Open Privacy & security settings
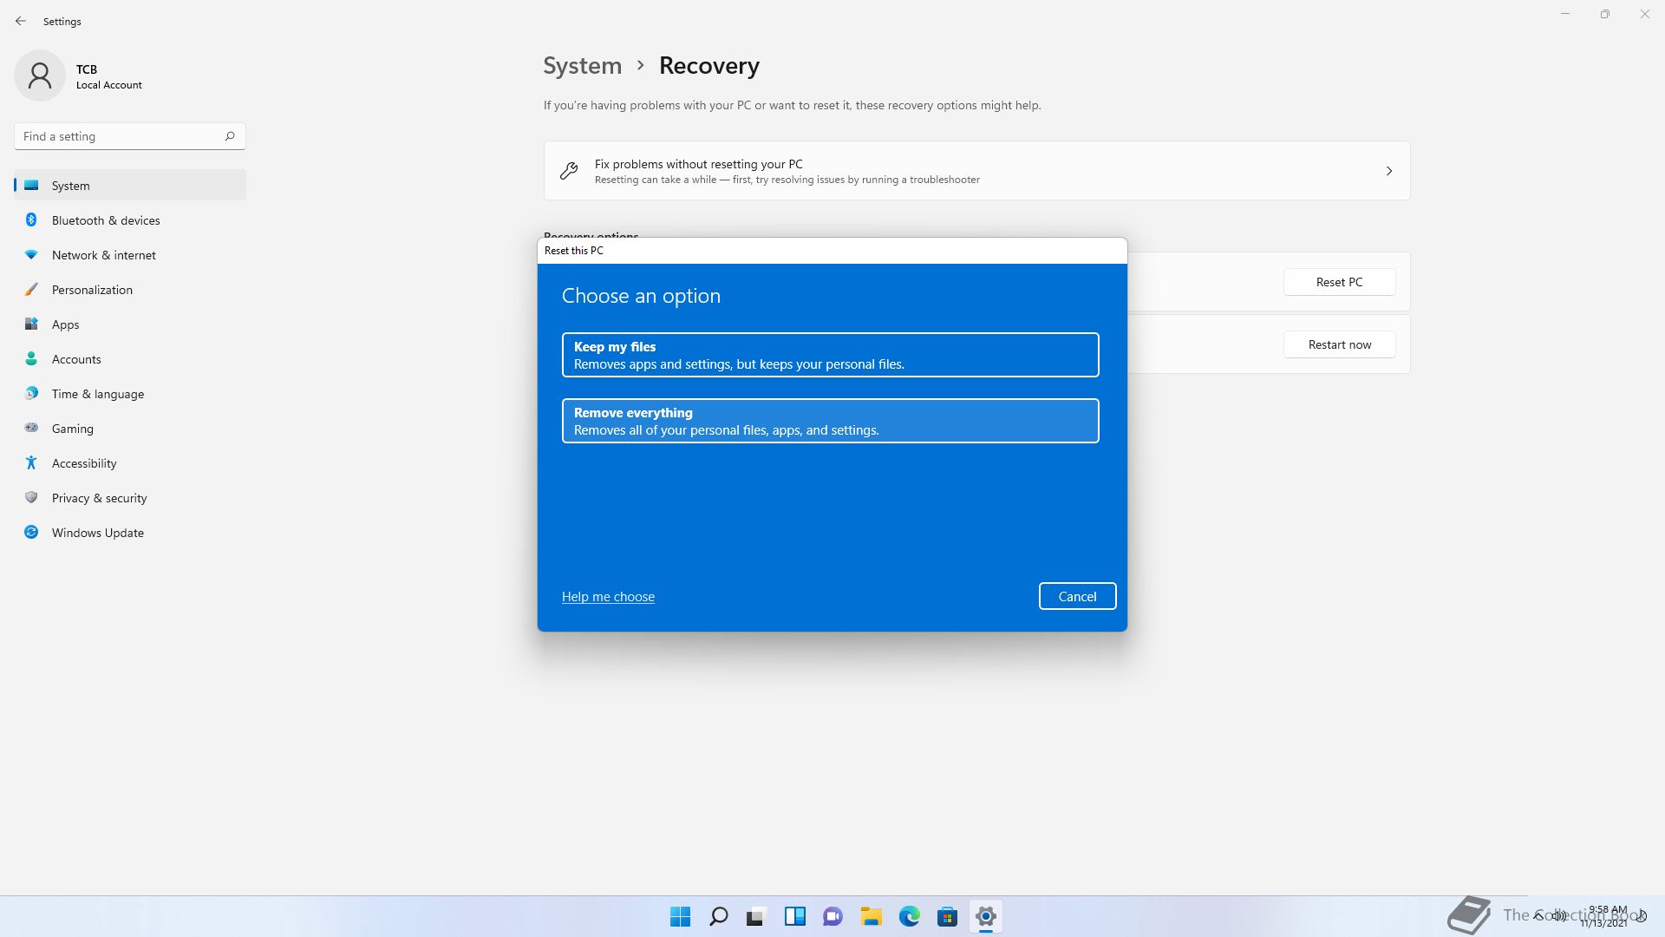The width and height of the screenshot is (1665, 937). (130, 497)
